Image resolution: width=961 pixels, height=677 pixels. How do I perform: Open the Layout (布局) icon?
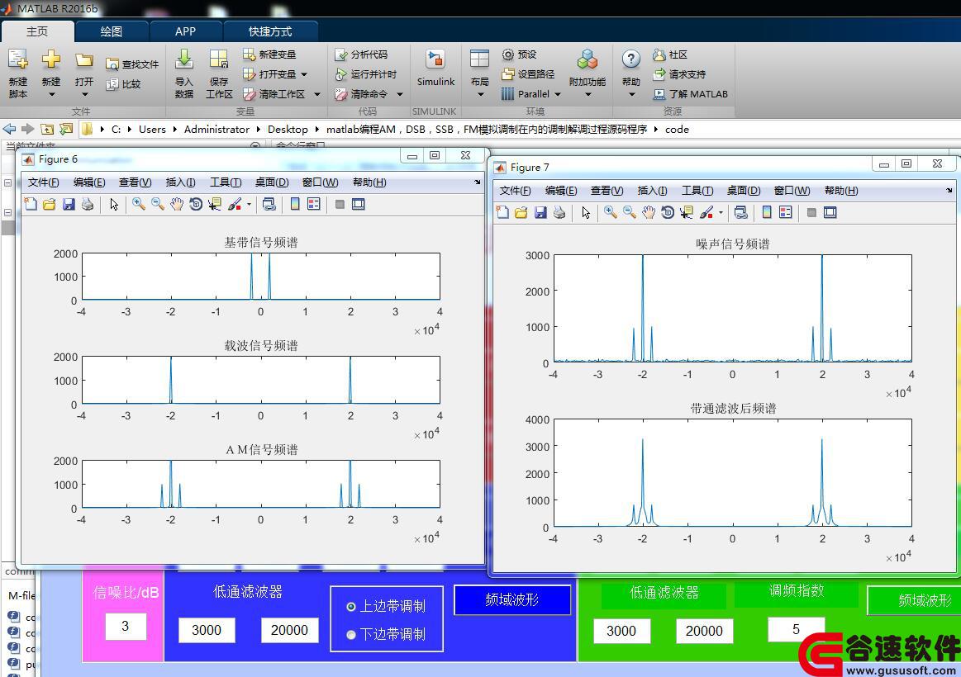(479, 59)
